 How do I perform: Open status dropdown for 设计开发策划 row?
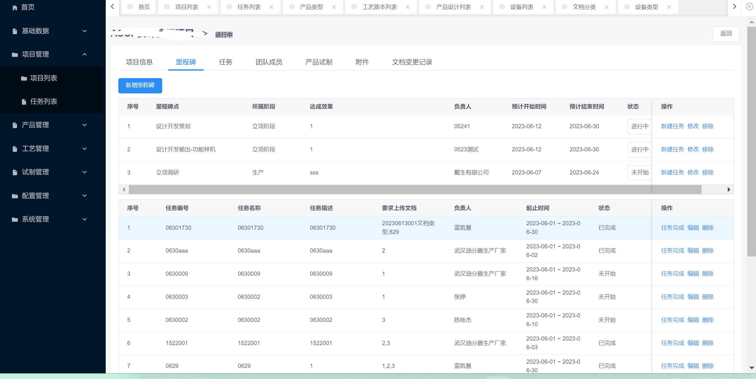[640, 126]
